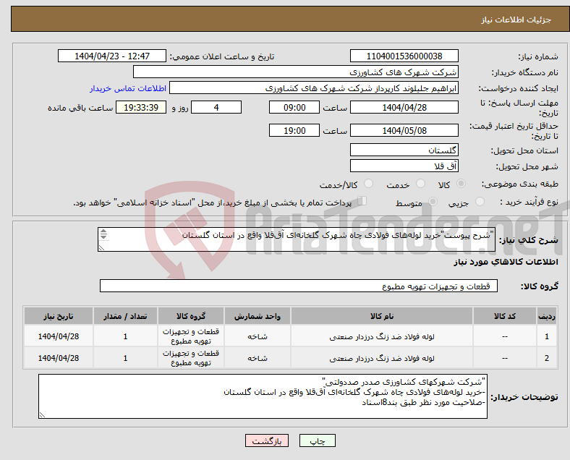
Task: Click the ردیف column header
Action: (x=547, y=316)
